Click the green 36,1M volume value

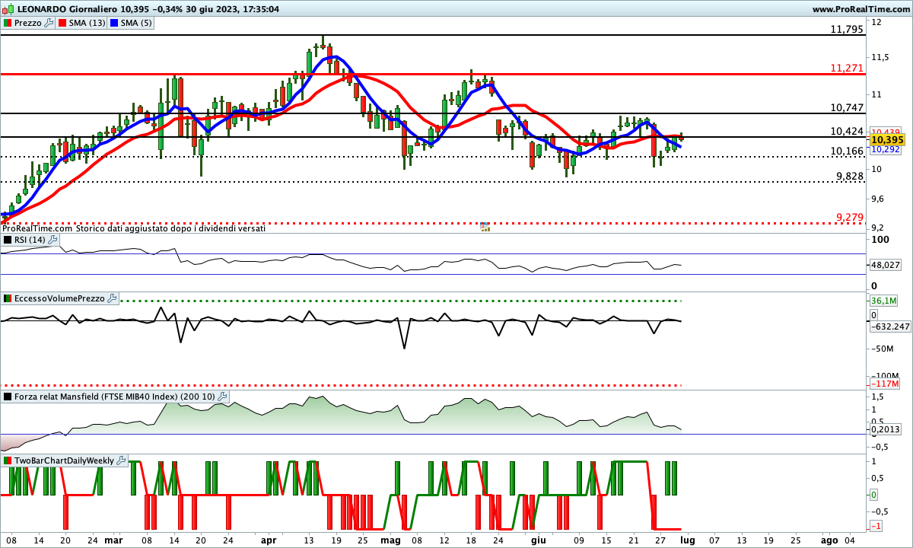pyautogui.click(x=883, y=301)
